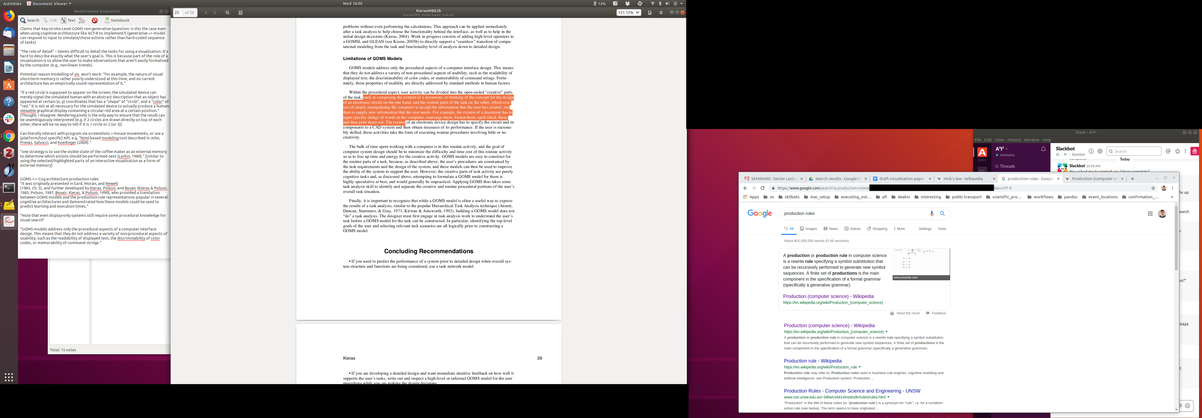Expand the More options in Google search tabs

pyautogui.click(x=899, y=229)
